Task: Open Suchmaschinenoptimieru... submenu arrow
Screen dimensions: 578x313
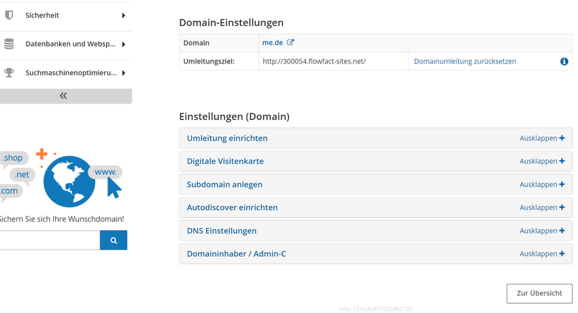Action: pos(124,73)
